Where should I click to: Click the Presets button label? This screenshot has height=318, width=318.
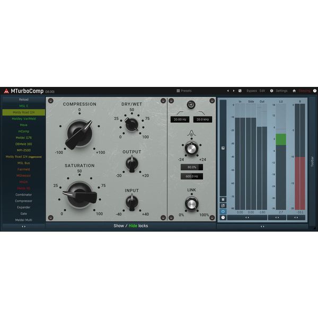click(186, 91)
